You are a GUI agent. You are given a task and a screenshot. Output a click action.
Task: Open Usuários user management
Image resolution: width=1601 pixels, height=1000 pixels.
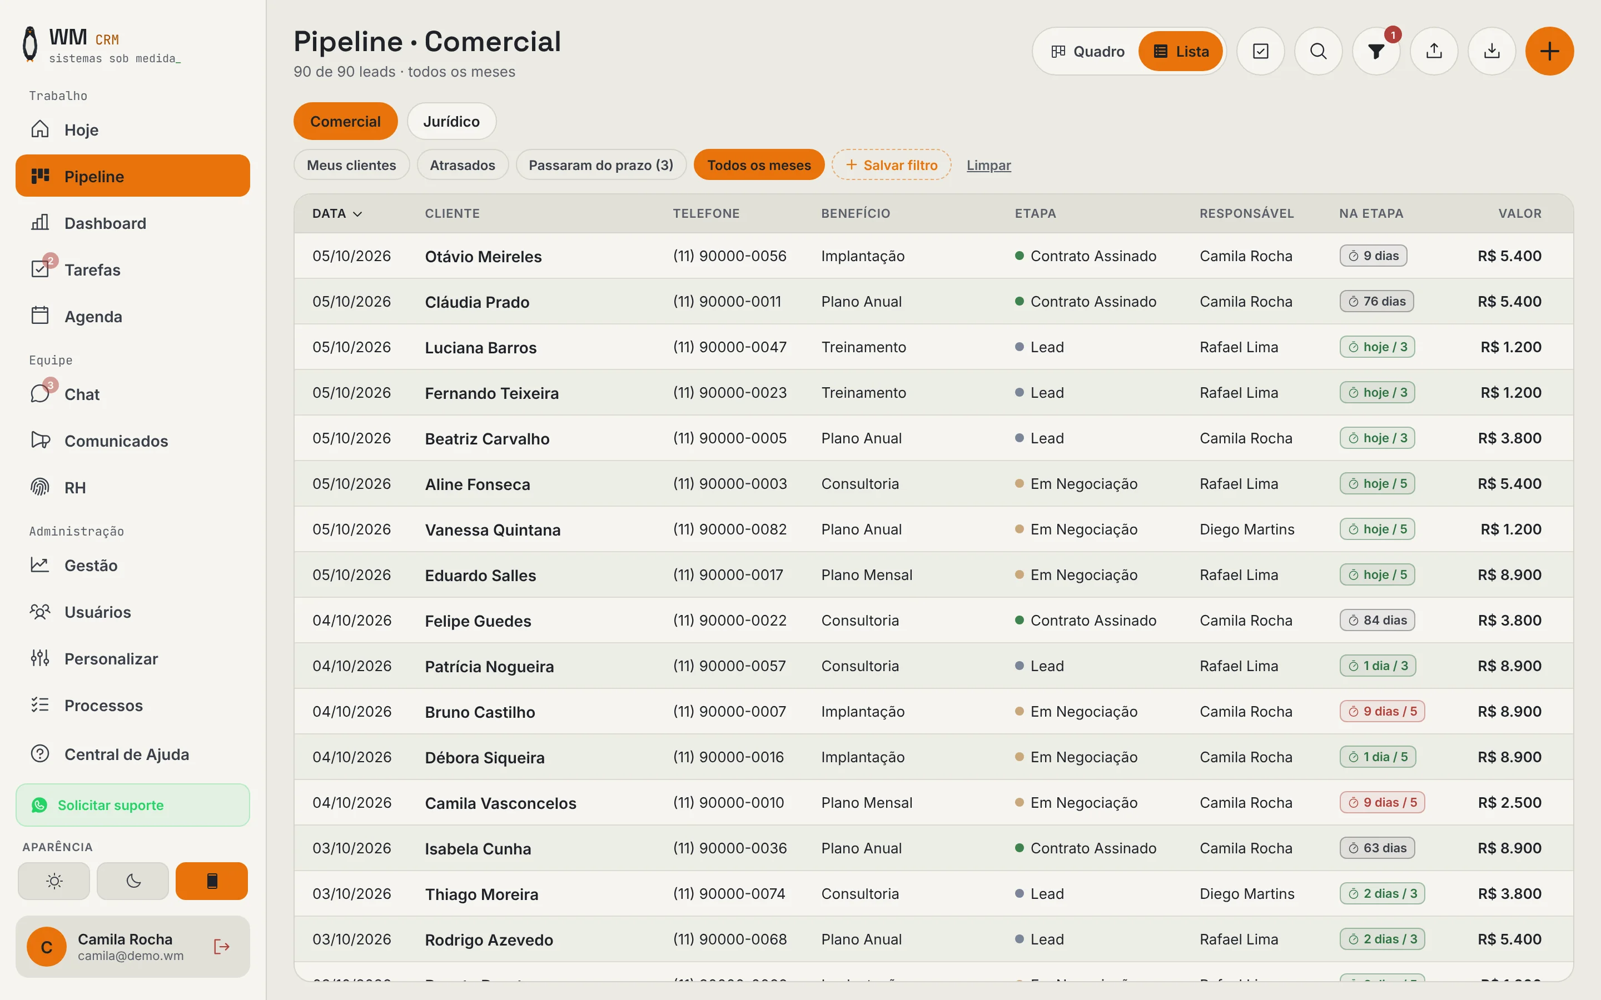point(132,612)
